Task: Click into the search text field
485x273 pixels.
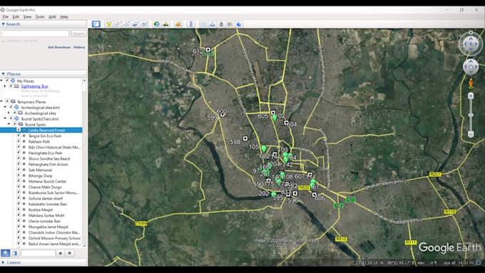Action: 35,34
